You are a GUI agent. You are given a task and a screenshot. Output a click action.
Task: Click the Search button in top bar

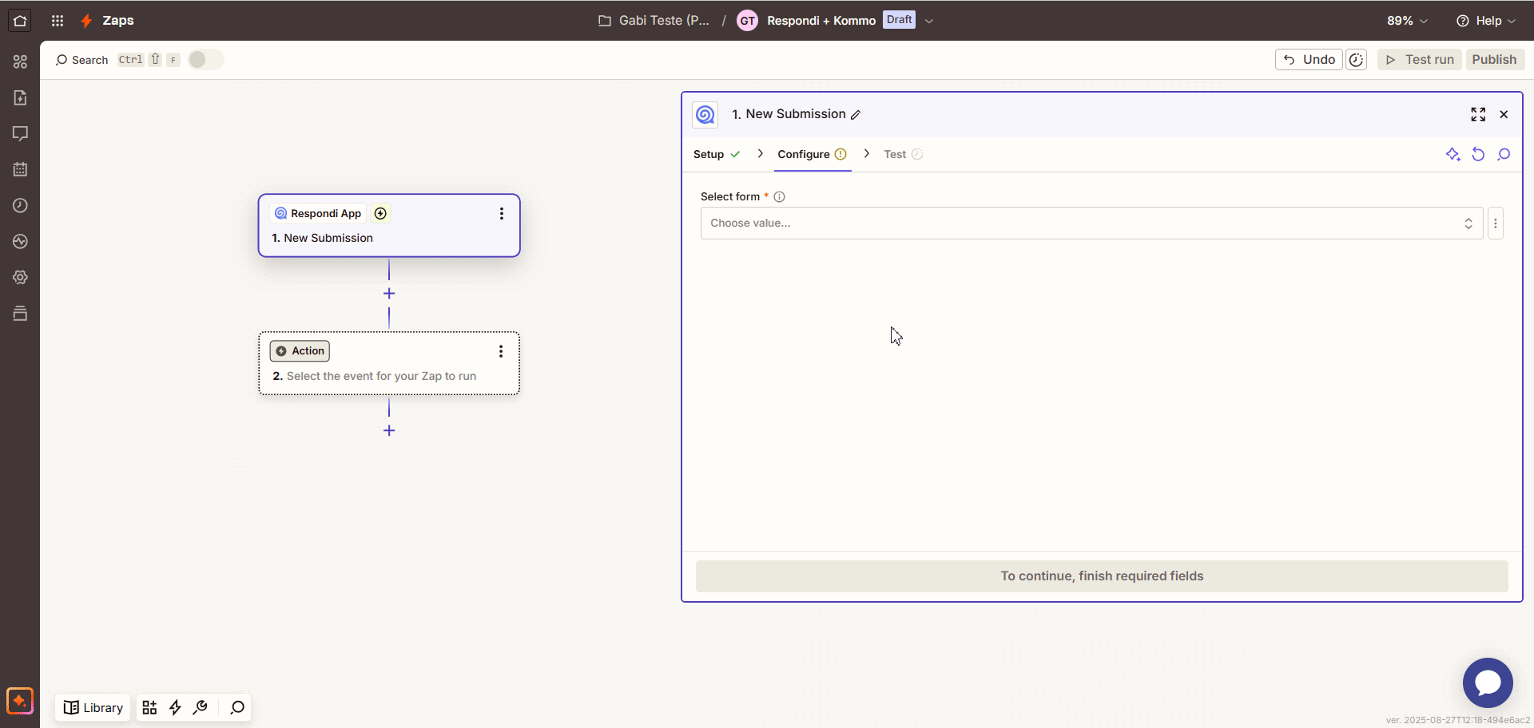[81, 60]
